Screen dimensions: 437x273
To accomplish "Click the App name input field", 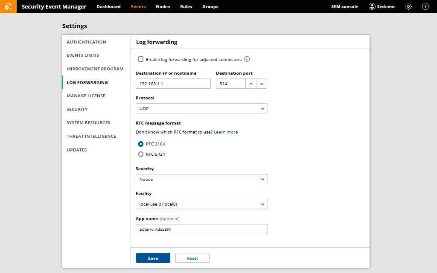I will point(201,229).
